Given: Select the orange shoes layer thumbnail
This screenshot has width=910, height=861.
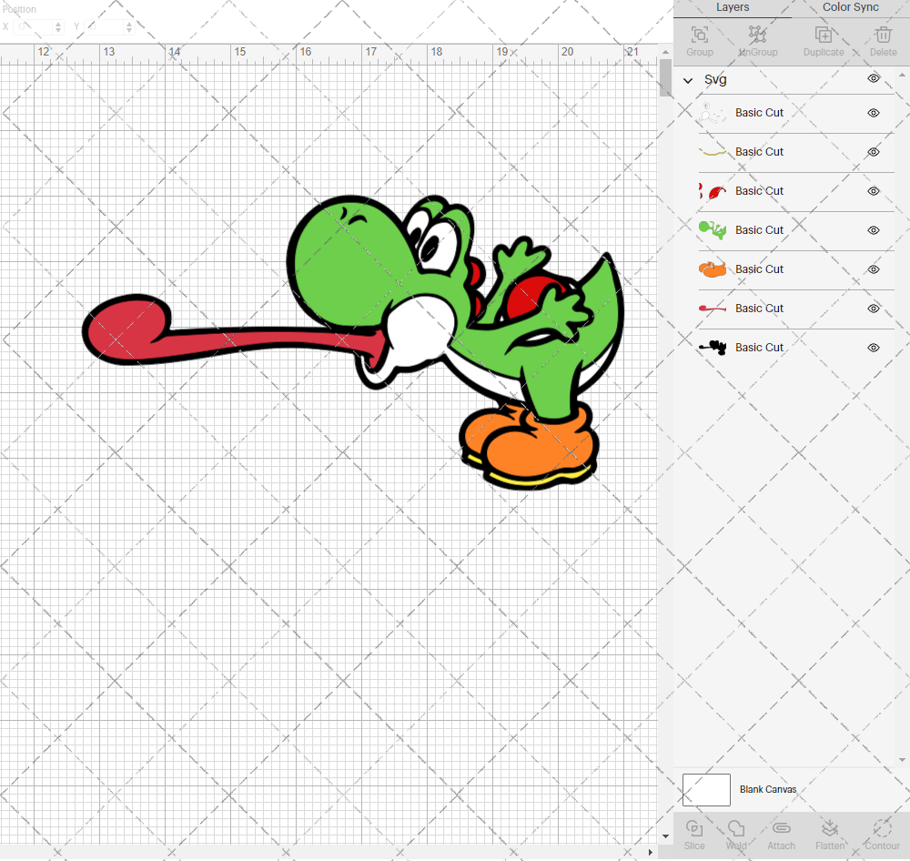Looking at the screenshot, I should coord(713,269).
